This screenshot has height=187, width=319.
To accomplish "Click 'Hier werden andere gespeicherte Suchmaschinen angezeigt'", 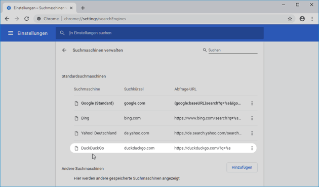I will point(127,178).
